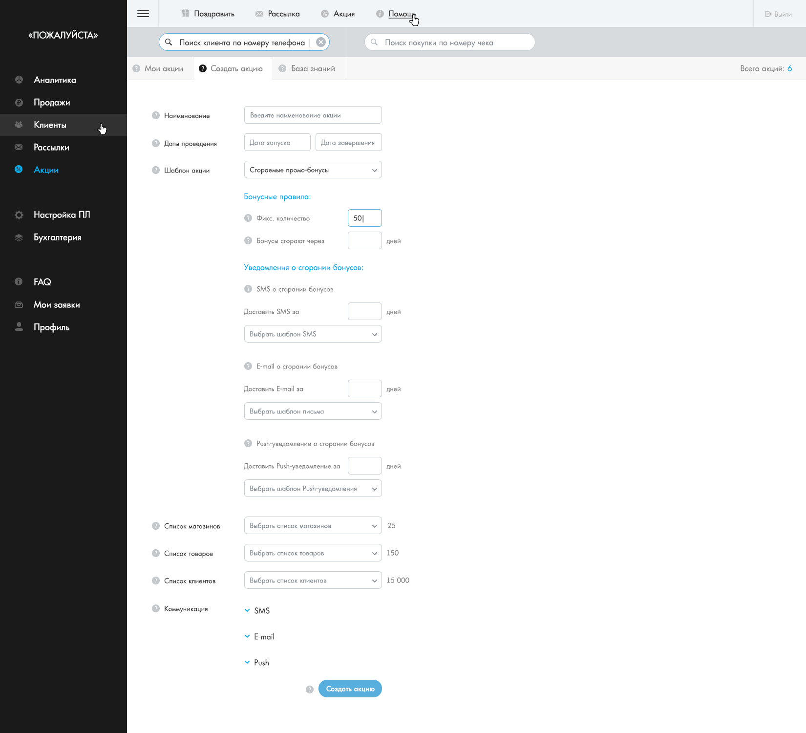Image resolution: width=806 pixels, height=733 pixels.
Task: Click the help icon beside Шаблон акции
Action: click(x=156, y=170)
